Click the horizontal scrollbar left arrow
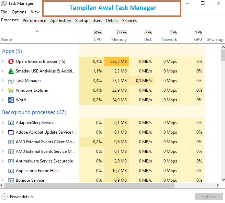Screen dimensions: 225x203 pos(2,185)
